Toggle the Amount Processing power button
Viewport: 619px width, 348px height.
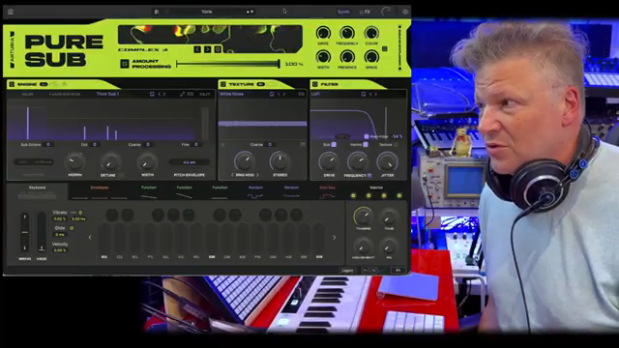[x=125, y=64]
